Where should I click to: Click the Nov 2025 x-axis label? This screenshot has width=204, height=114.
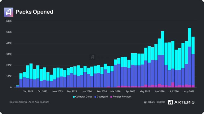pyautogui.click(x=58, y=91)
